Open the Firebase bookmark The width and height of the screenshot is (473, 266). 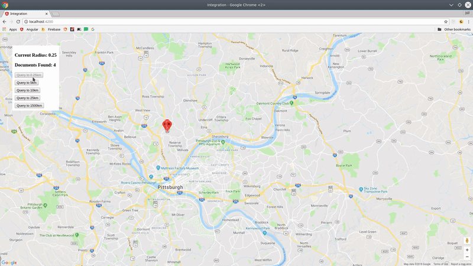coord(51,29)
